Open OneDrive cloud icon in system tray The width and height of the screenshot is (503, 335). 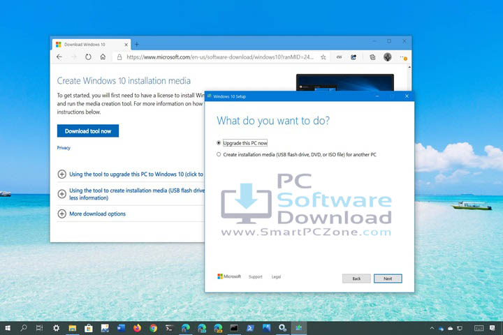pyautogui.click(x=450, y=328)
